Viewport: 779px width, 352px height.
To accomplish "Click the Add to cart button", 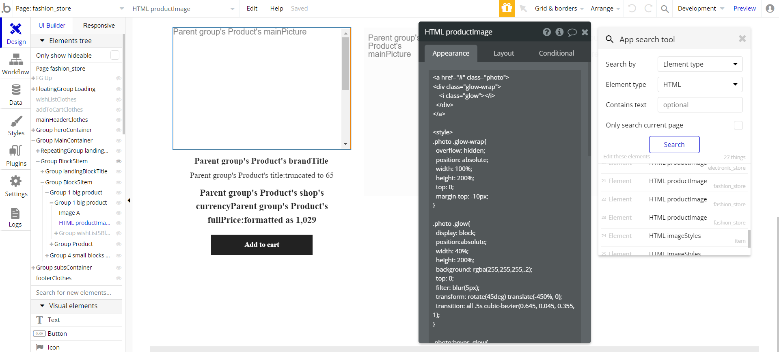I will tap(262, 245).
